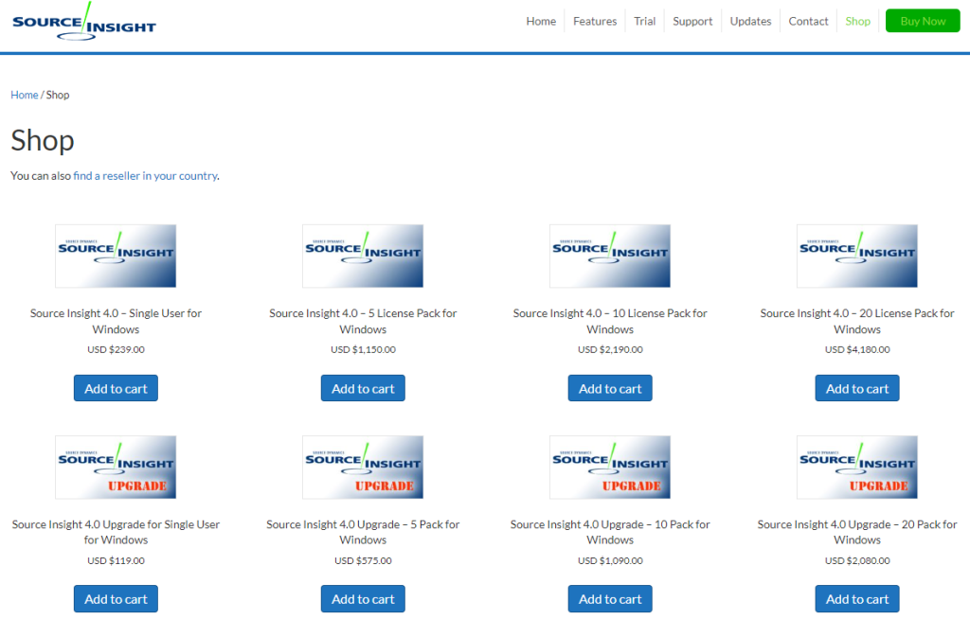Screen dimensions: 970x619
Task: Open Source Insight 4.0 Upgrade – 5 Pack title
Action: click(363, 532)
